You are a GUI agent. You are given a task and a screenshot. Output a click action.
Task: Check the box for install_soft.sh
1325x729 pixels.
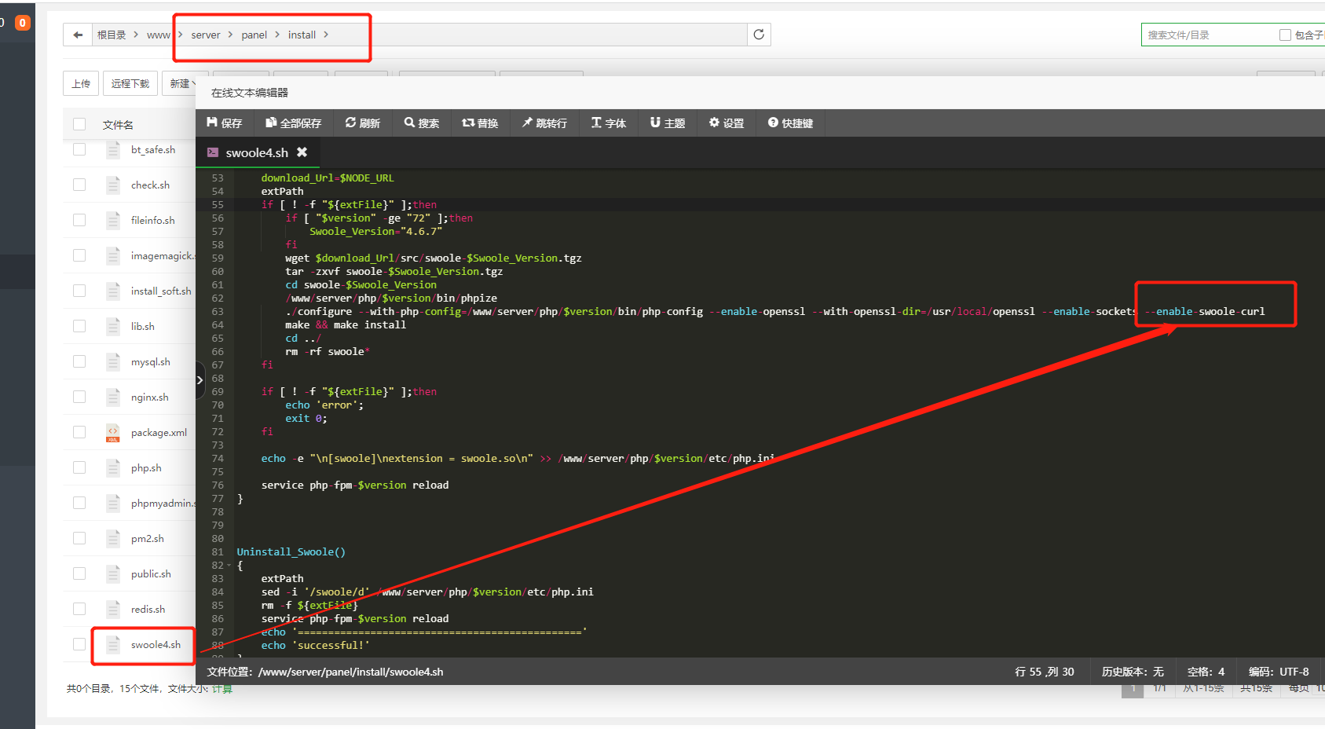point(79,291)
